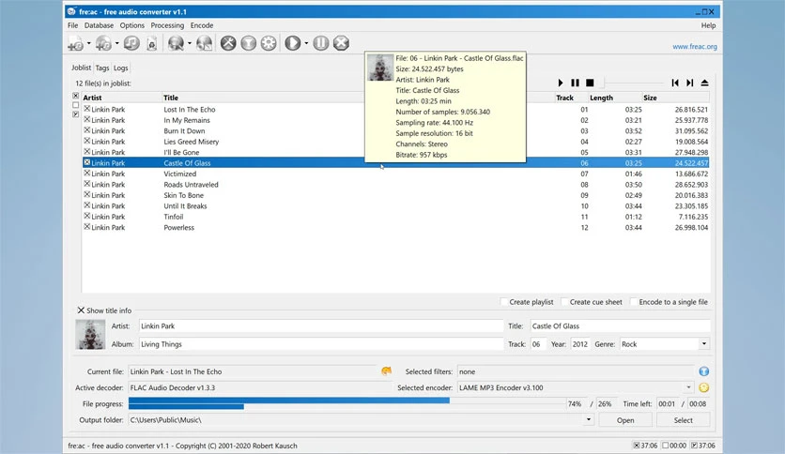This screenshot has width=785, height=454.
Task: Click Open output folder button
Action: click(625, 420)
